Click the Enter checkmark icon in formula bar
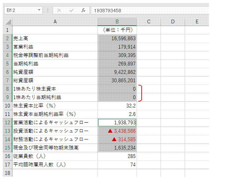 point(71,10)
